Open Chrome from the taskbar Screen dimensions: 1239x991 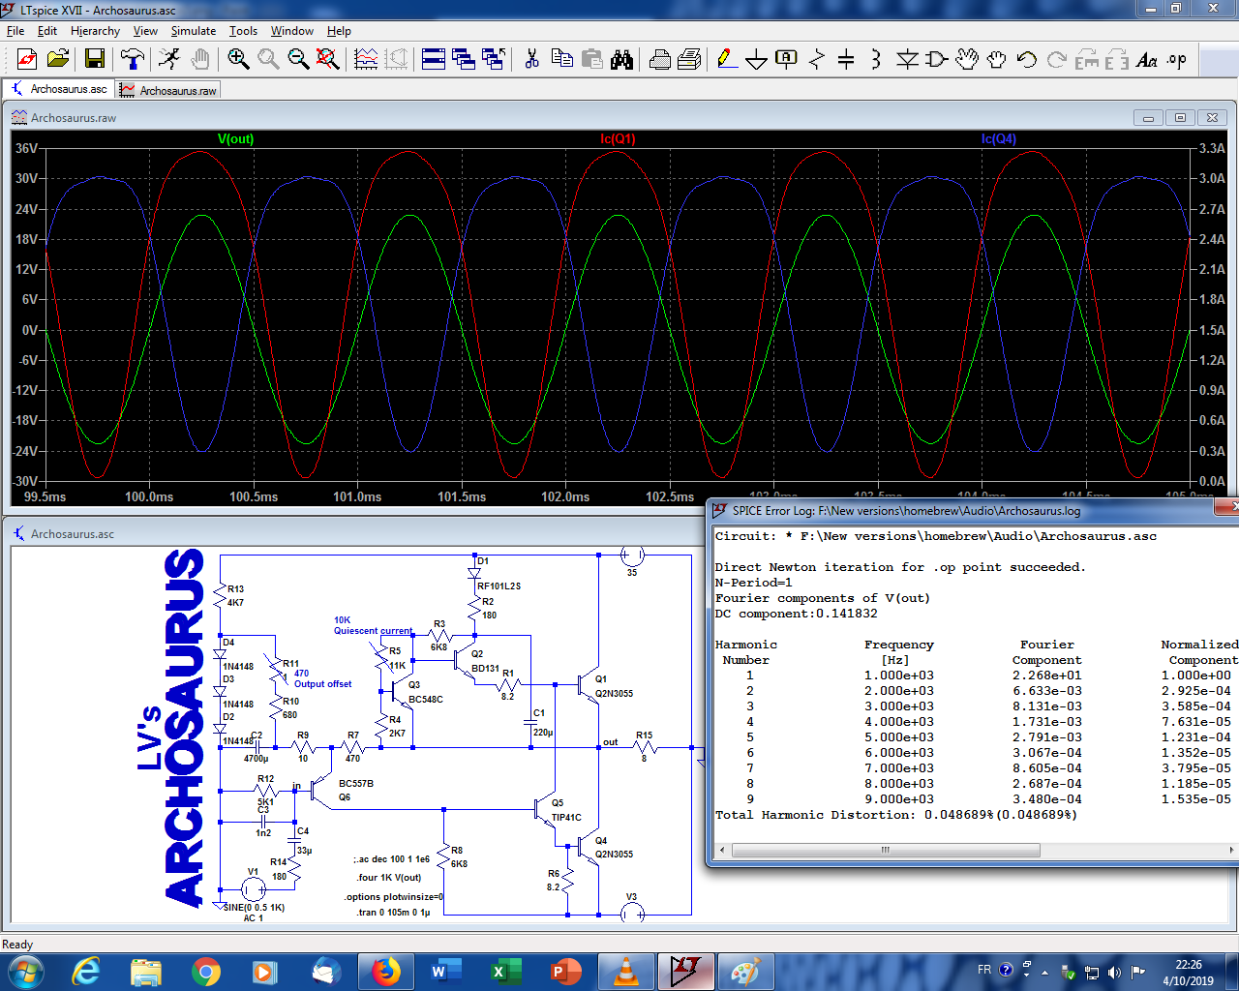[x=205, y=972]
